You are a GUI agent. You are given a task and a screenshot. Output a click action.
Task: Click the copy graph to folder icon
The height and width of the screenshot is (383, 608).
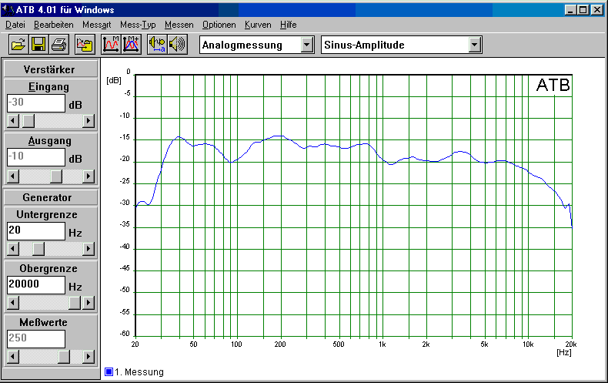click(85, 45)
